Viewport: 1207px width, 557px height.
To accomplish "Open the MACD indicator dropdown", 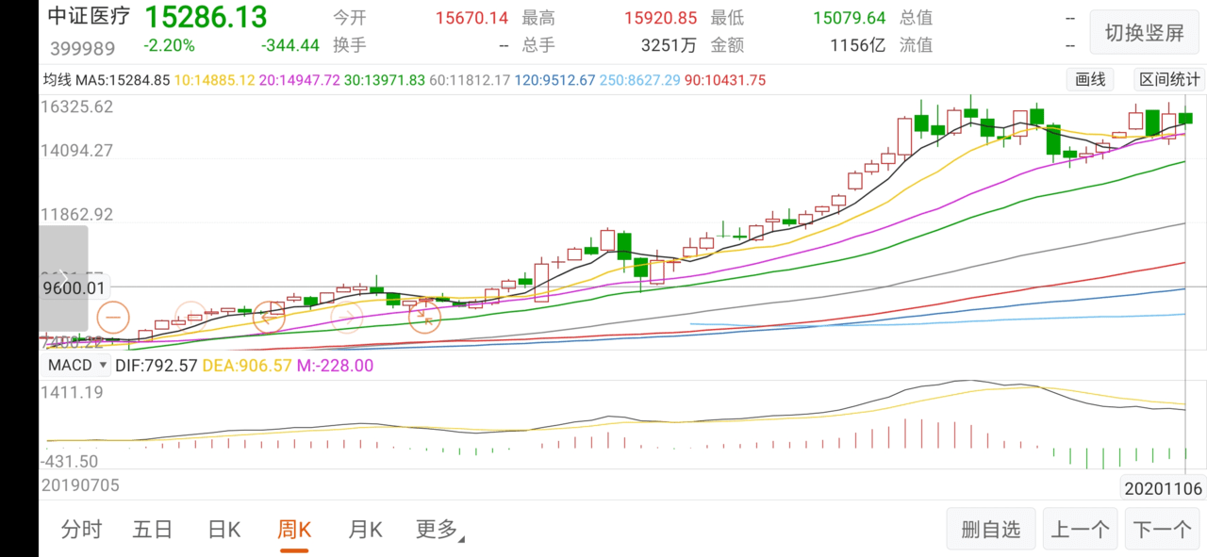I will point(75,365).
